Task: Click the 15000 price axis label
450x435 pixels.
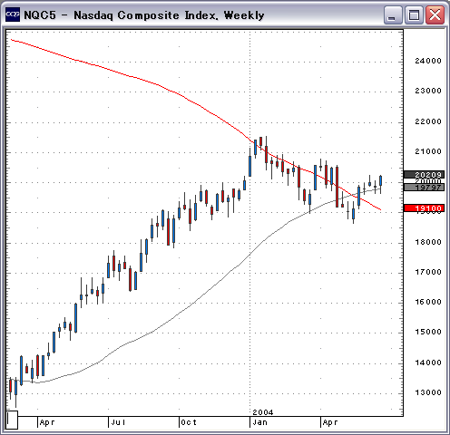Action: coord(428,332)
